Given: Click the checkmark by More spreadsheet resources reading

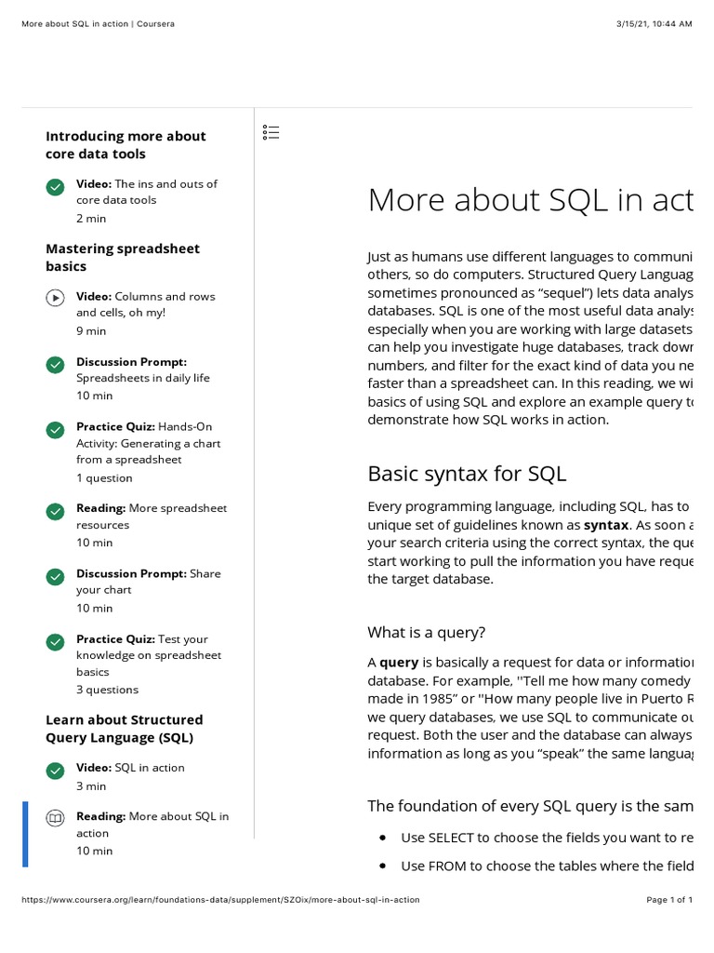Looking at the screenshot, I should pos(56,511).
